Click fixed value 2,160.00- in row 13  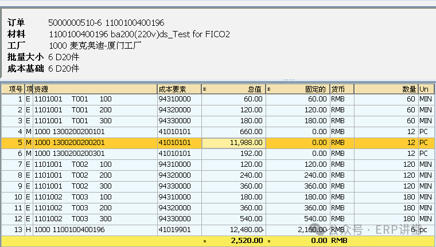(298, 230)
